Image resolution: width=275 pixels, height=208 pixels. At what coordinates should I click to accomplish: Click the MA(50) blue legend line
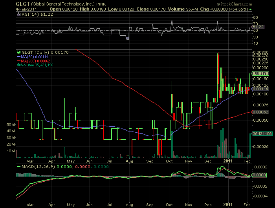[18, 57]
